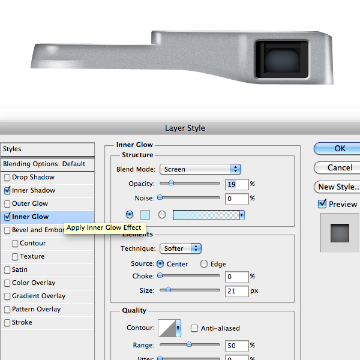The image size is (360, 360).
Task: Click the New Style button
Action: tap(337, 187)
